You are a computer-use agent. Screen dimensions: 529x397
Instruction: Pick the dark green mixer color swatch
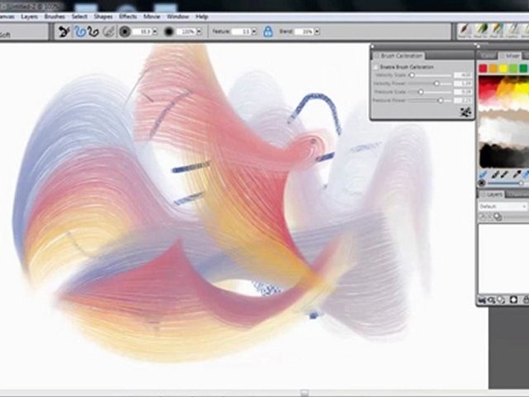[x=523, y=68]
